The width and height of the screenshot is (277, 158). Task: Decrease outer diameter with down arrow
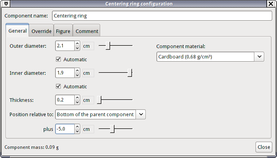(77, 48)
